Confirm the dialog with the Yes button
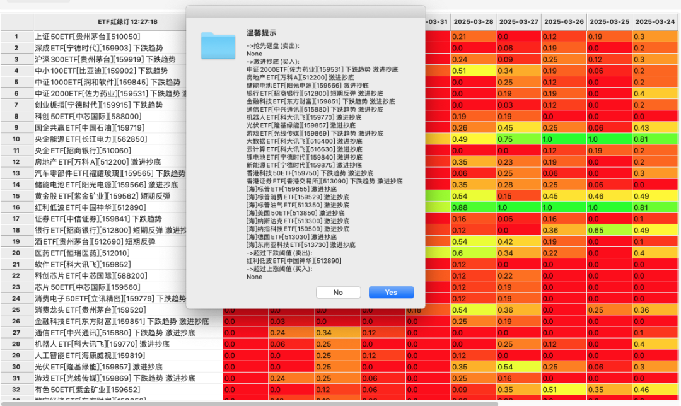681x406 pixels. tap(391, 293)
